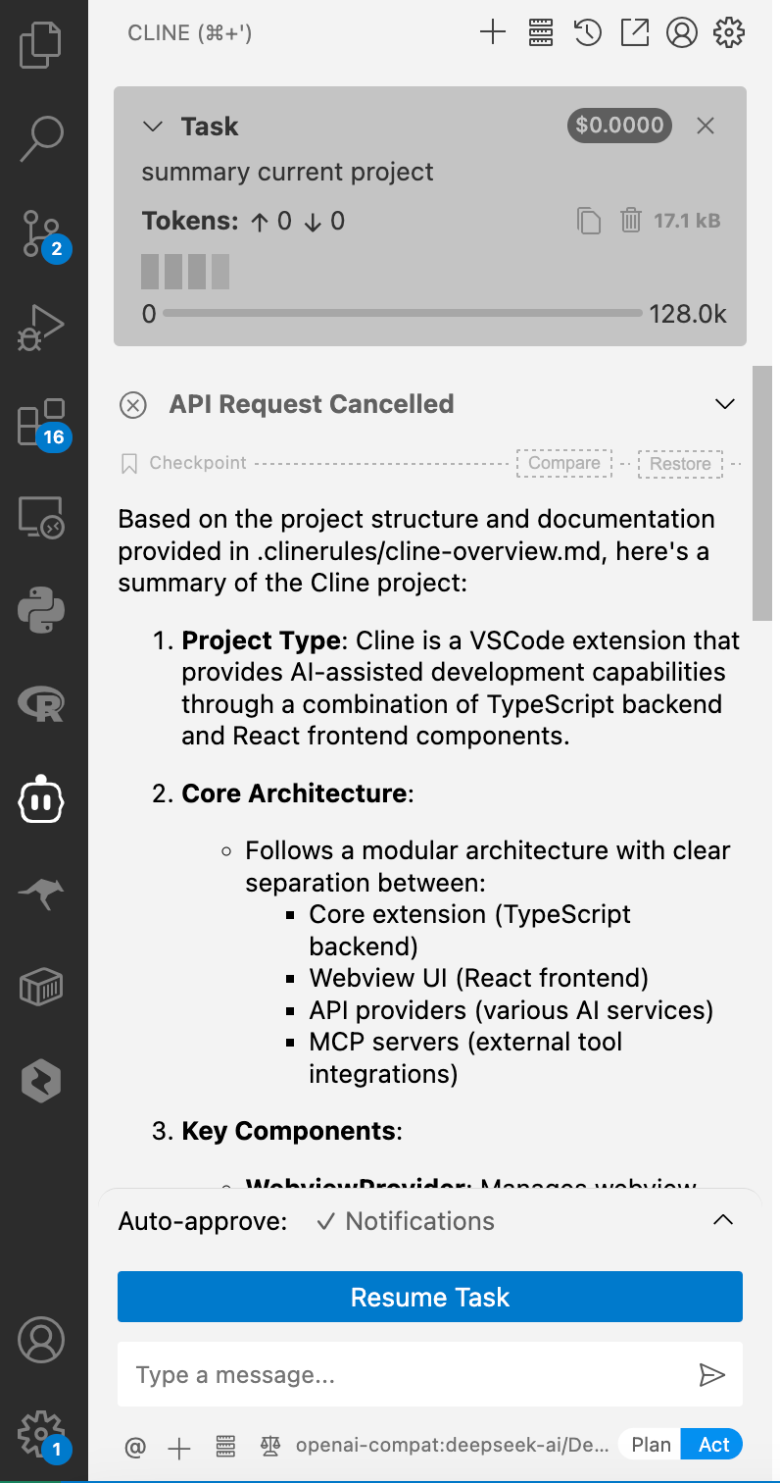The image size is (780, 1483).
Task: Open Cline task history
Action: (588, 32)
